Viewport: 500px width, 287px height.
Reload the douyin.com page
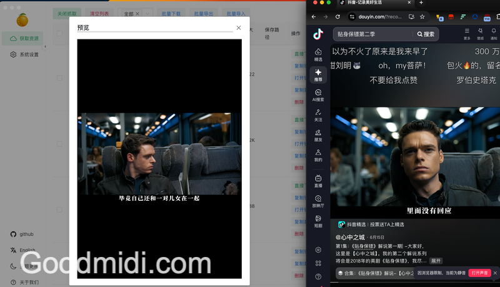click(x=337, y=17)
